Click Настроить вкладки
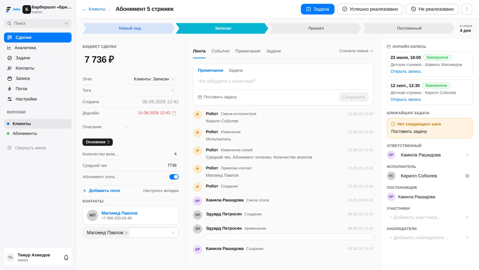479x270 pixels. (161, 191)
